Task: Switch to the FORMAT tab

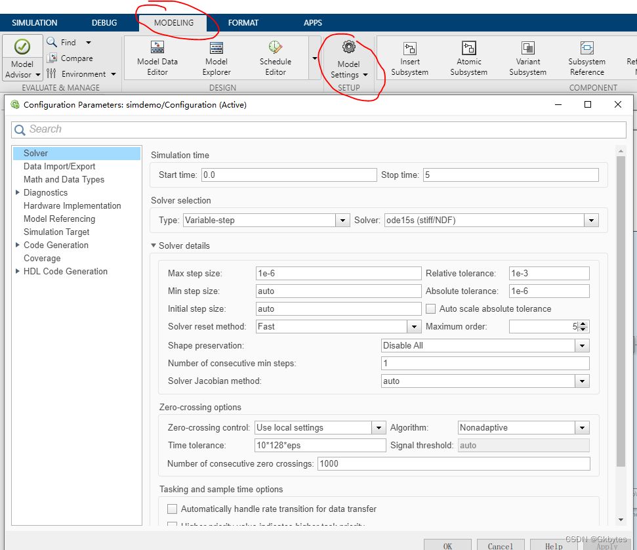Action: [243, 23]
